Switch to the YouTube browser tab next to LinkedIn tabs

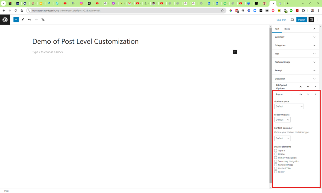click(241, 3)
